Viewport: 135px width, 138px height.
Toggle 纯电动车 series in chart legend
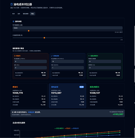(x=75, y=128)
